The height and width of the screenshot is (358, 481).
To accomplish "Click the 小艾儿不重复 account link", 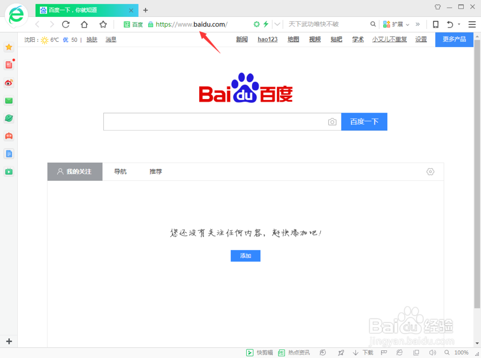I will (x=389, y=39).
